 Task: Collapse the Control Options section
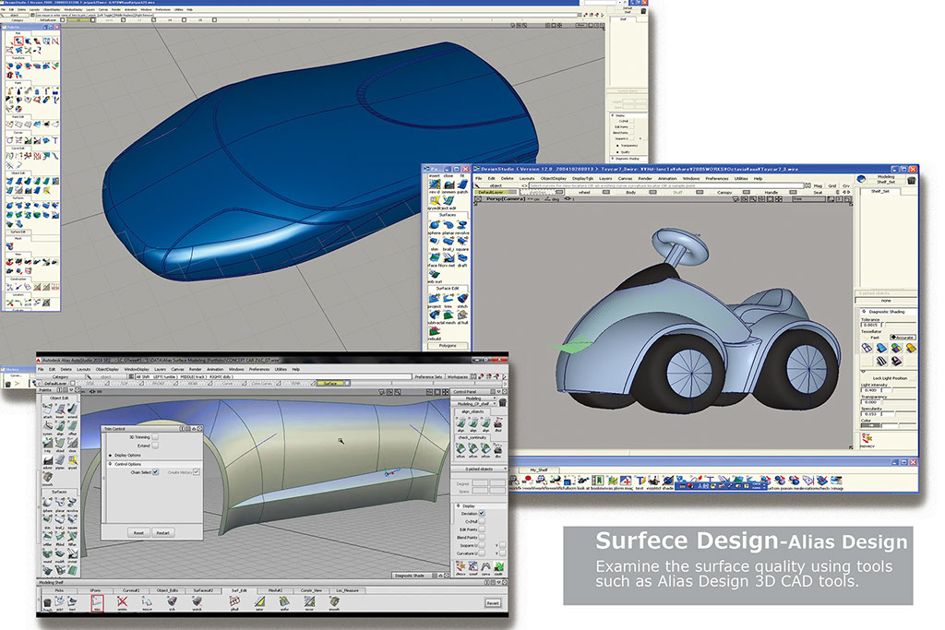[x=112, y=464]
